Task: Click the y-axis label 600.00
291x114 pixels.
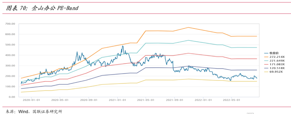Action: click(11, 34)
